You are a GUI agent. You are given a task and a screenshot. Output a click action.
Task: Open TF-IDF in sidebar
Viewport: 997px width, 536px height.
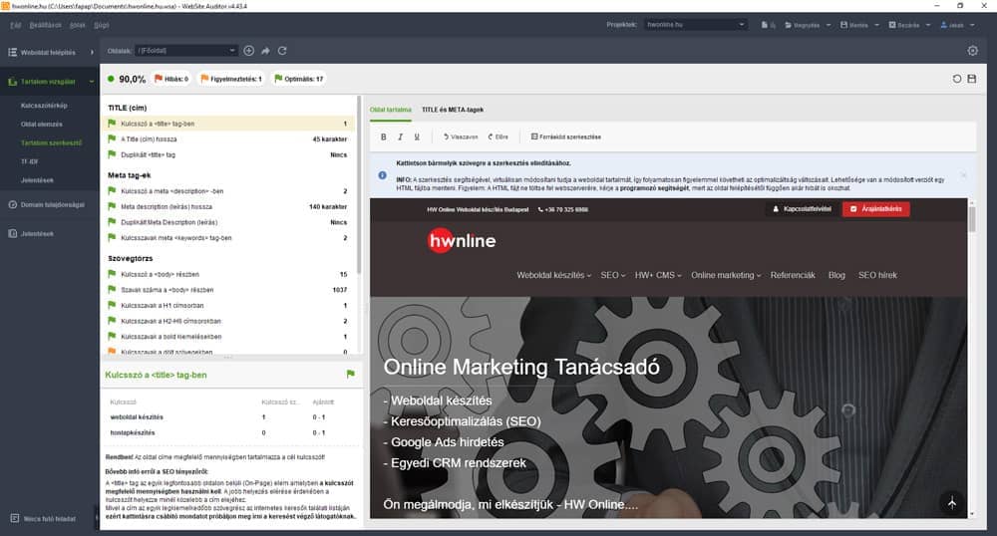29,162
